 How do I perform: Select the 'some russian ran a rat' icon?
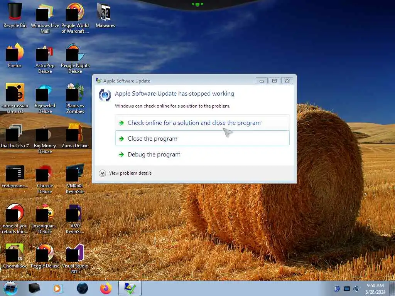15,98
